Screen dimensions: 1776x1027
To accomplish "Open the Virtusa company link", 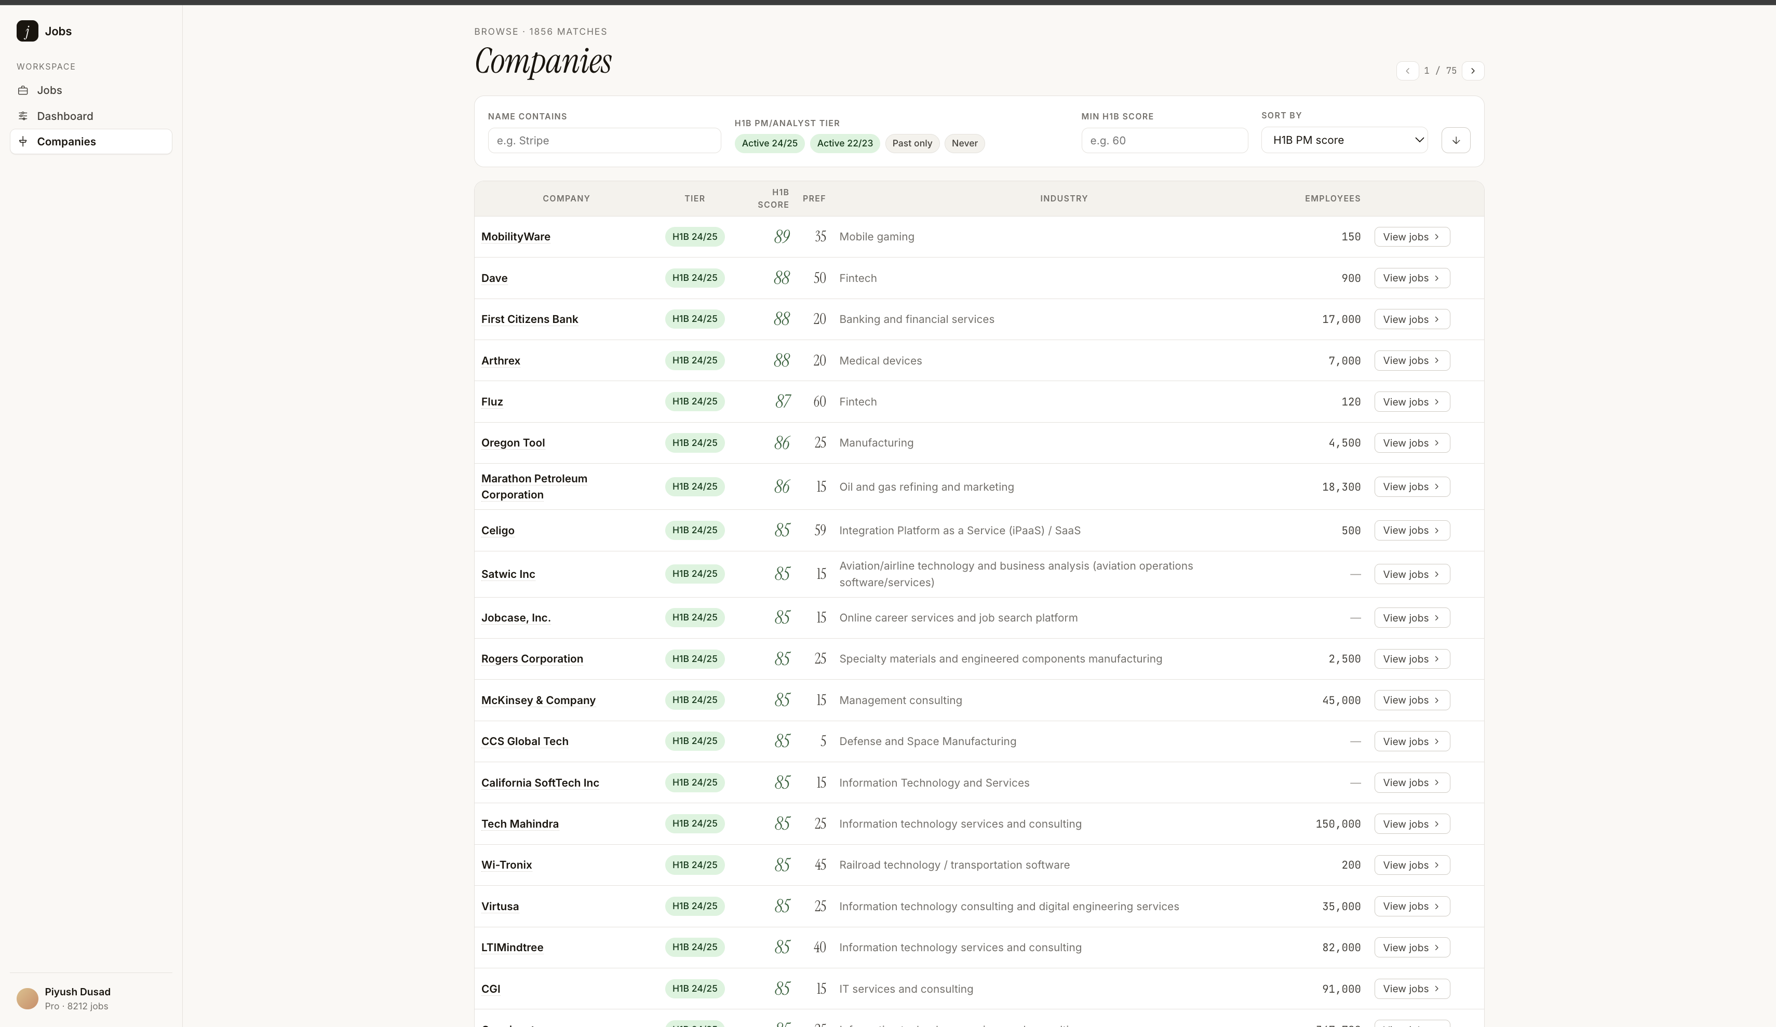I will pyautogui.click(x=500, y=906).
